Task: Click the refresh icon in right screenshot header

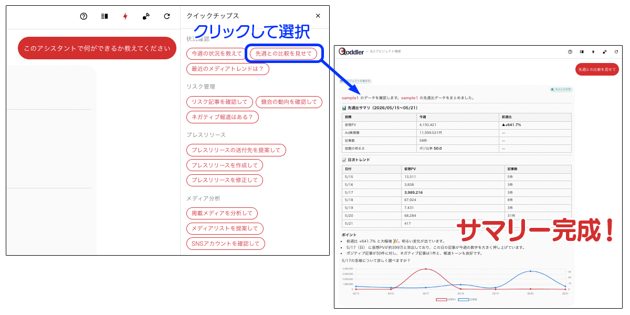Action: point(615,51)
